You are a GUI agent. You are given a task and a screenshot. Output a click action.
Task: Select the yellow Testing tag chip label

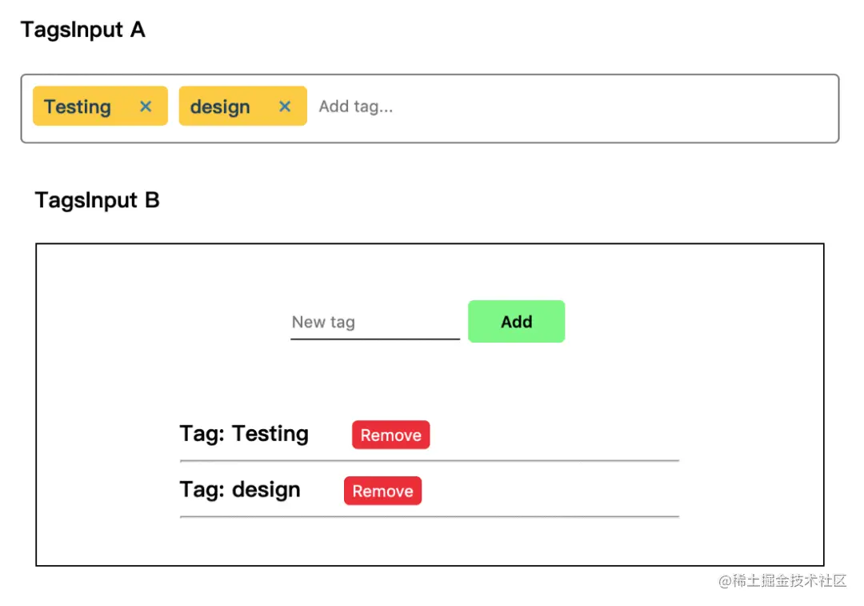78,106
